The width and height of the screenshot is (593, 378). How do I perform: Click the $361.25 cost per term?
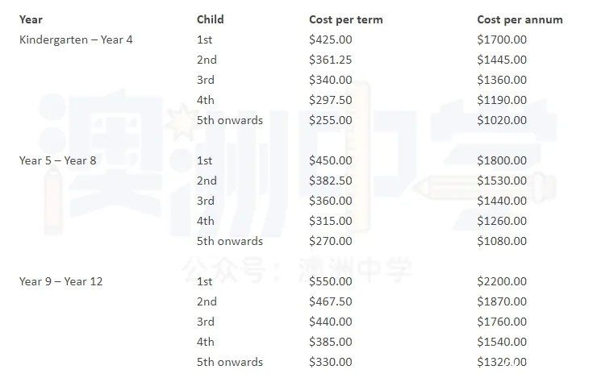tap(331, 60)
